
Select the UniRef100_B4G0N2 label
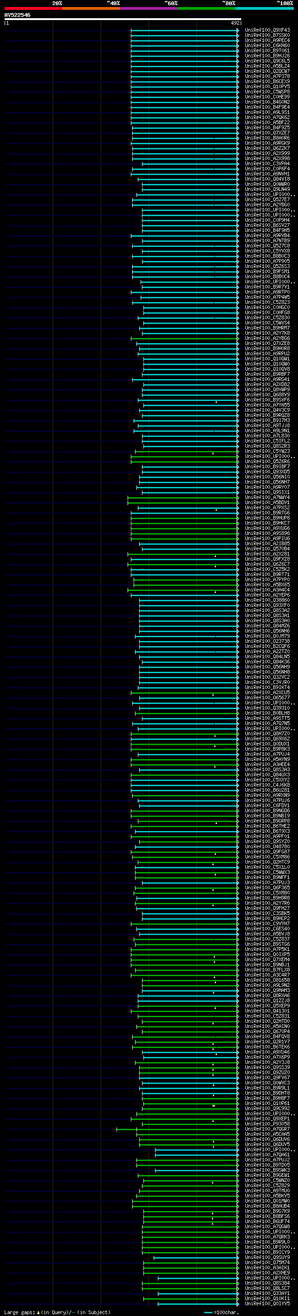coord(267,102)
